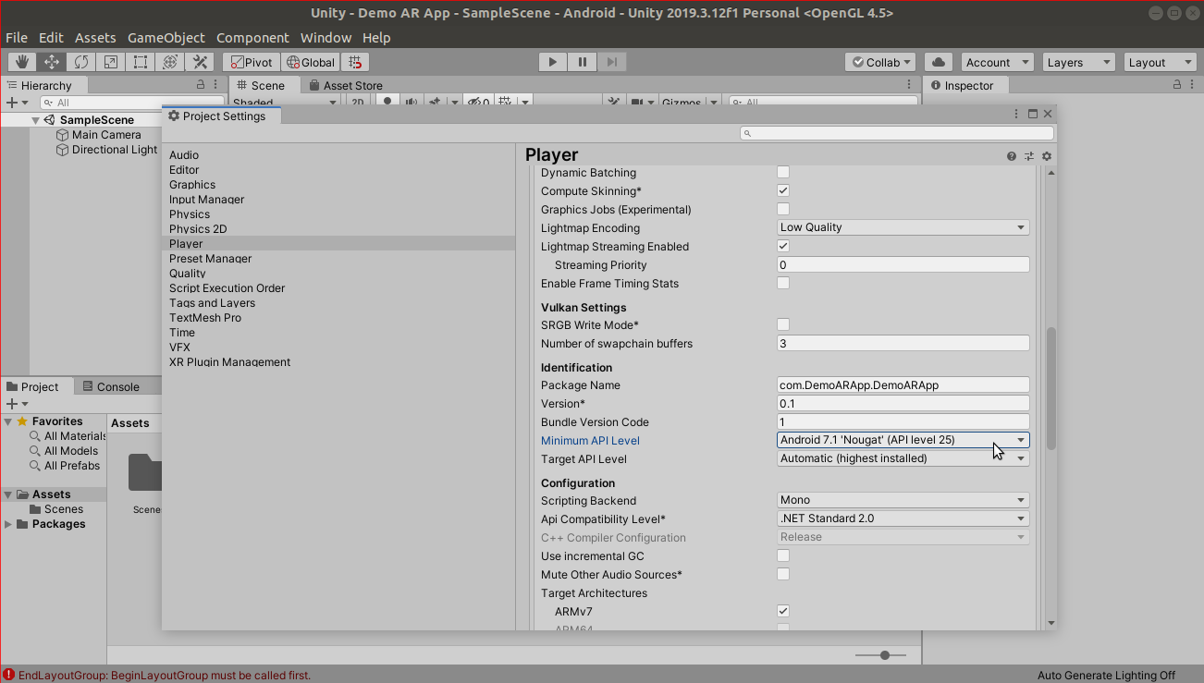Click Package Name input field

click(x=903, y=384)
